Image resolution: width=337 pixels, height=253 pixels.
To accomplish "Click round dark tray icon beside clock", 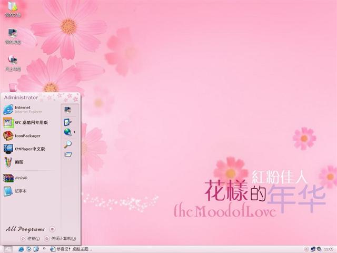I will point(319,249).
